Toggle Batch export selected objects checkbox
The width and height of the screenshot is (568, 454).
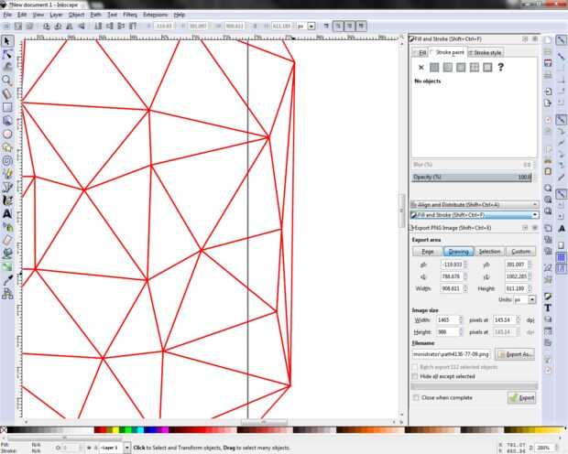[x=415, y=367]
